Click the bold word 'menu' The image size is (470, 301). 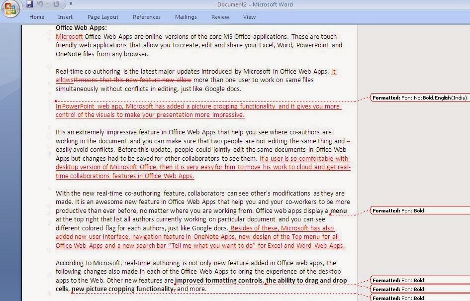click(x=338, y=211)
